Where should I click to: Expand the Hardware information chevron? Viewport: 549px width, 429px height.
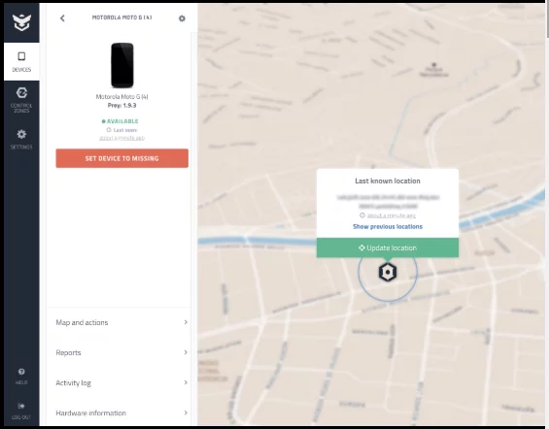pyautogui.click(x=186, y=412)
